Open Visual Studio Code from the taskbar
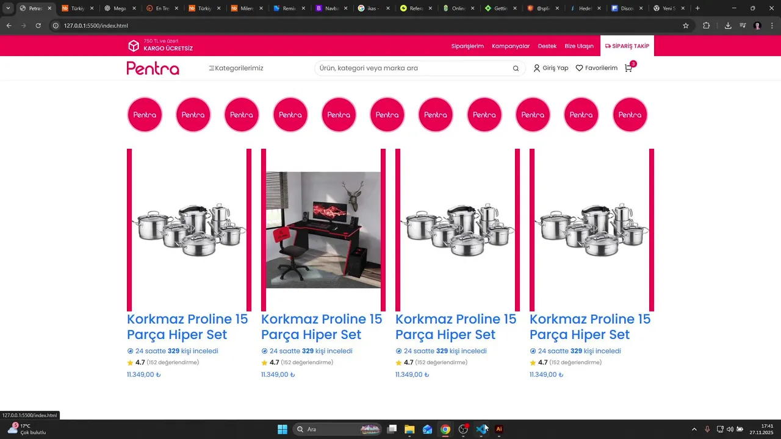 481,429
